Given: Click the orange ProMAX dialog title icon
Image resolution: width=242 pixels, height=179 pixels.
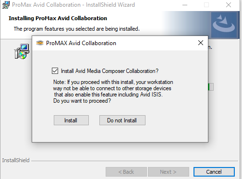Looking at the screenshot, I should pyautogui.click(x=40, y=43).
